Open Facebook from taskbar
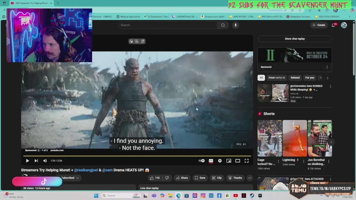Viewport: 356px width, 200px height. [x=219, y=196]
